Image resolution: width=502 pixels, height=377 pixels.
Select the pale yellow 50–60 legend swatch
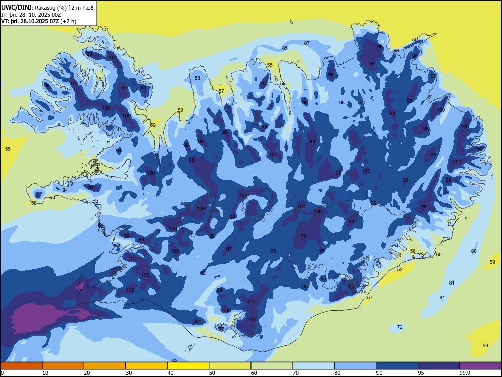(x=230, y=366)
